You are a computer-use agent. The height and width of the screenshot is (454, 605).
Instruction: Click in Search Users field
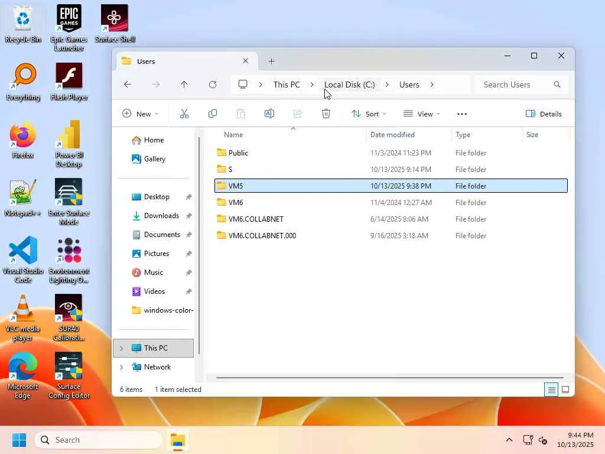(x=521, y=85)
